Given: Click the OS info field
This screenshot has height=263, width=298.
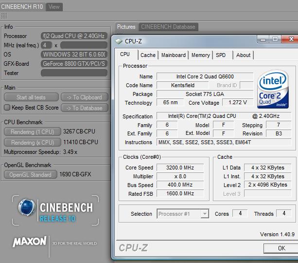Looking at the screenshot, I should coord(74,55).
